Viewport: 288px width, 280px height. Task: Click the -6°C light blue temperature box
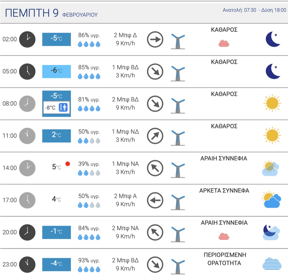click(56, 72)
